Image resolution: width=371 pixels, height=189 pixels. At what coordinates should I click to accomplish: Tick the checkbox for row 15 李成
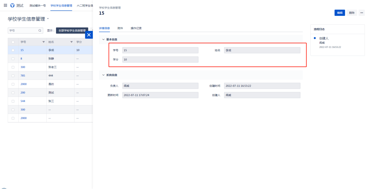coord(13,50)
